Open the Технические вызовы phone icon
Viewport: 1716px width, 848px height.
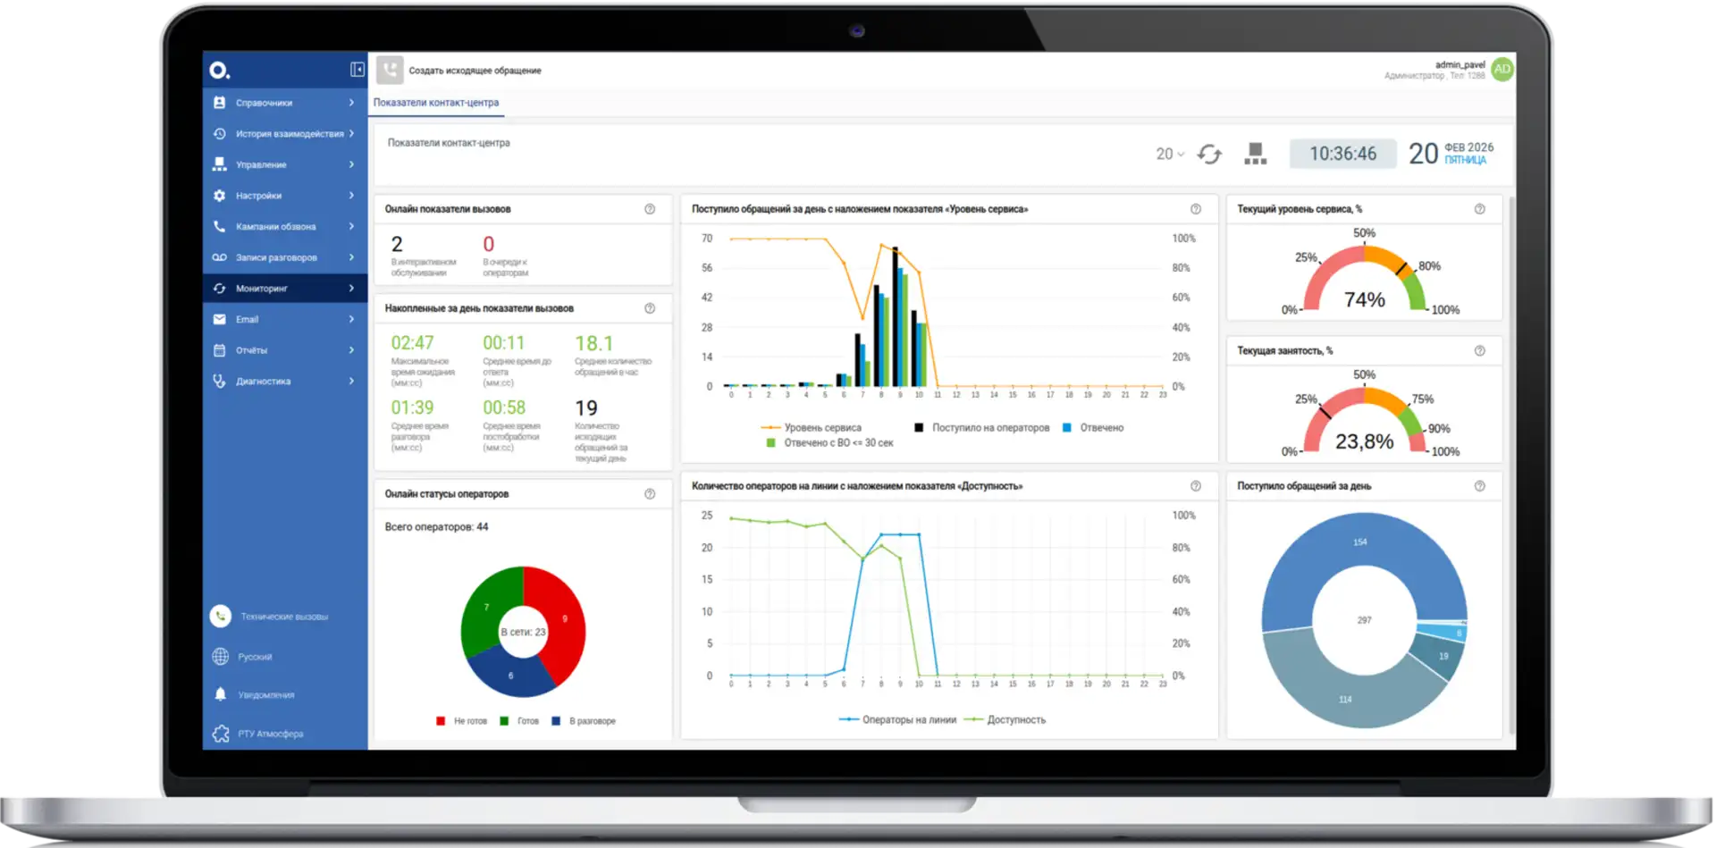pyautogui.click(x=220, y=616)
